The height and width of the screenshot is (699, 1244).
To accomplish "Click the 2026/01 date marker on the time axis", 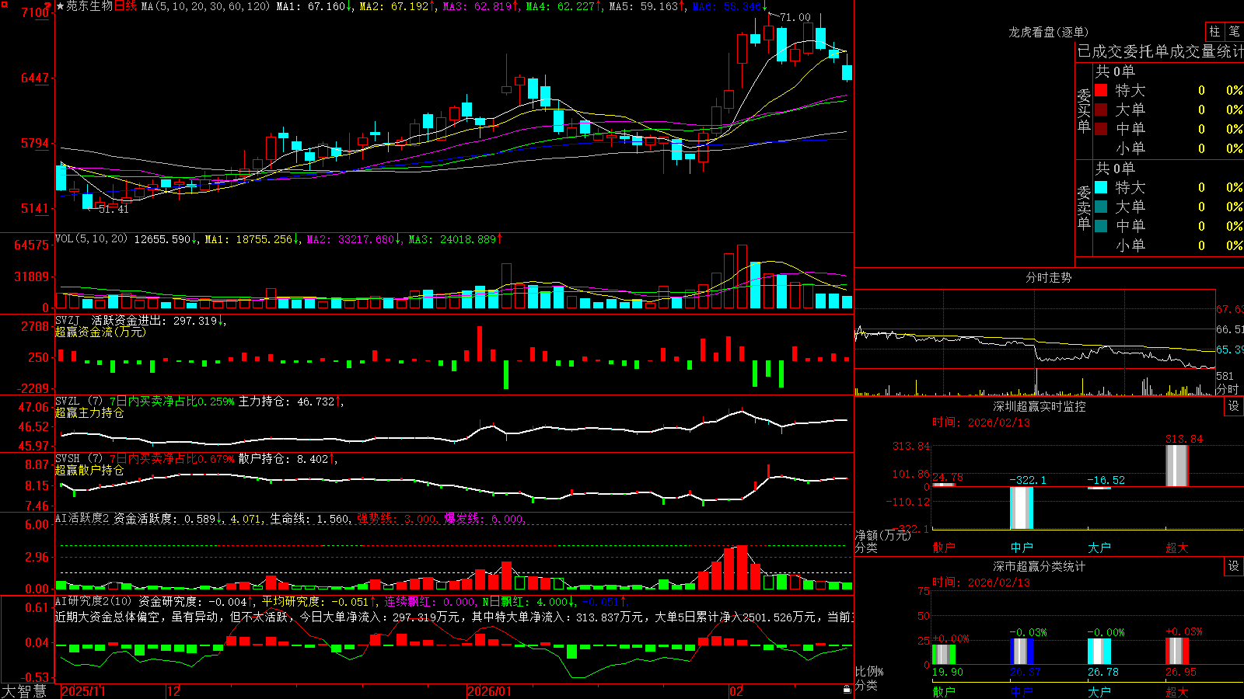I will [489, 691].
